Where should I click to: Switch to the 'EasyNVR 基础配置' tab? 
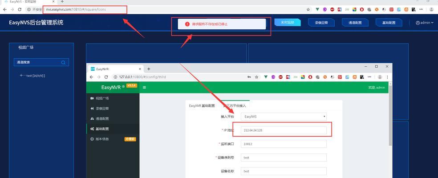click(x=202, y=106)
